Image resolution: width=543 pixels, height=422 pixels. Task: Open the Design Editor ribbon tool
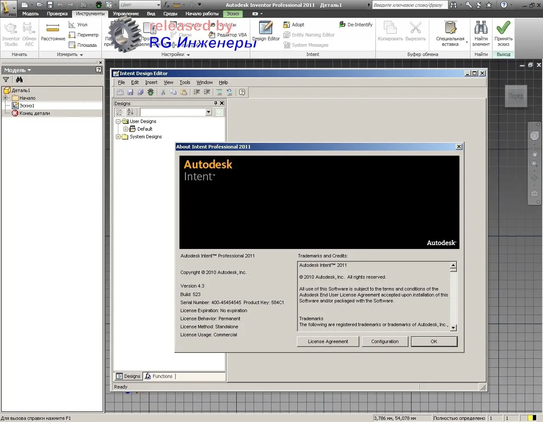tap(266, 32)
